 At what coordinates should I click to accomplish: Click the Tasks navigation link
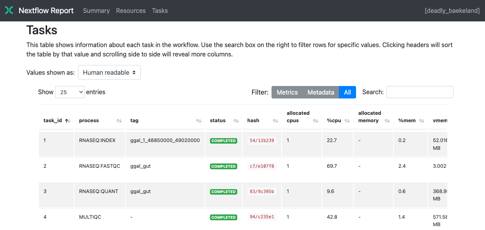(160, 11)
